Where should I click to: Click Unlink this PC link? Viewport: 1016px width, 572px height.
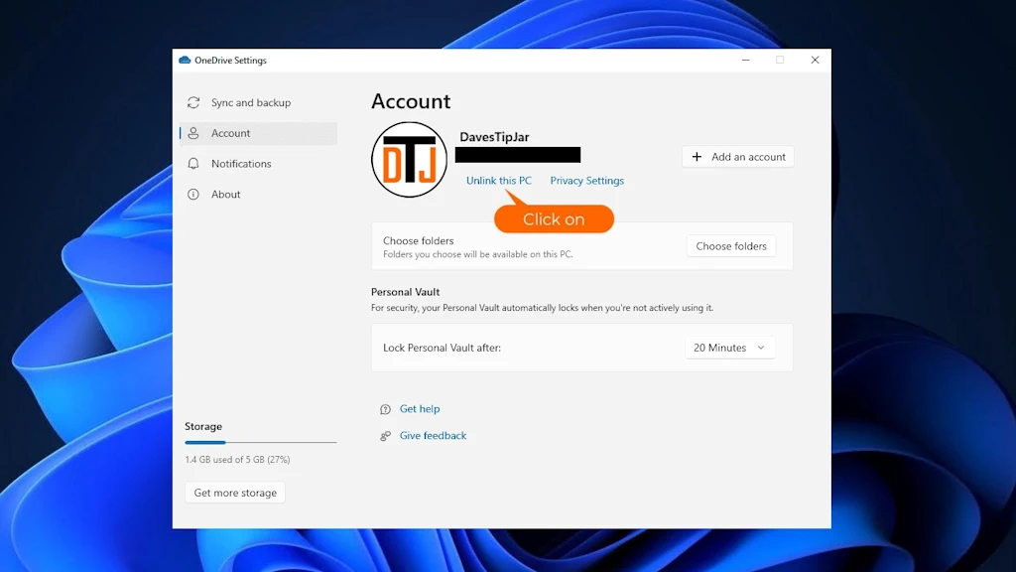[x=498, y=181]
